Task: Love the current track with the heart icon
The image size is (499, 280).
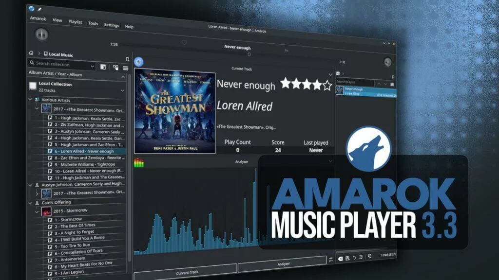Action: pyautogui.click(x=184, y=43)
